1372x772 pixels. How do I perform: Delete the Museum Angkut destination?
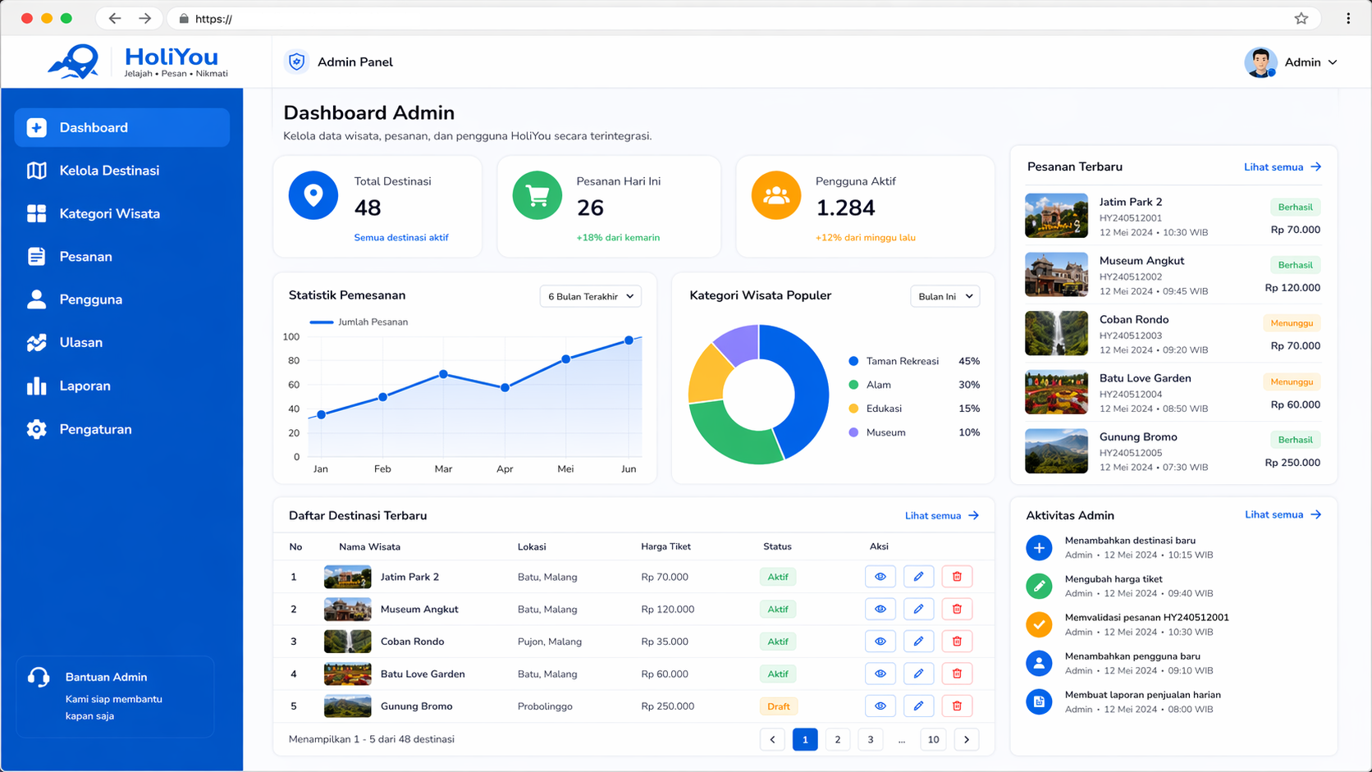[957, 609]
